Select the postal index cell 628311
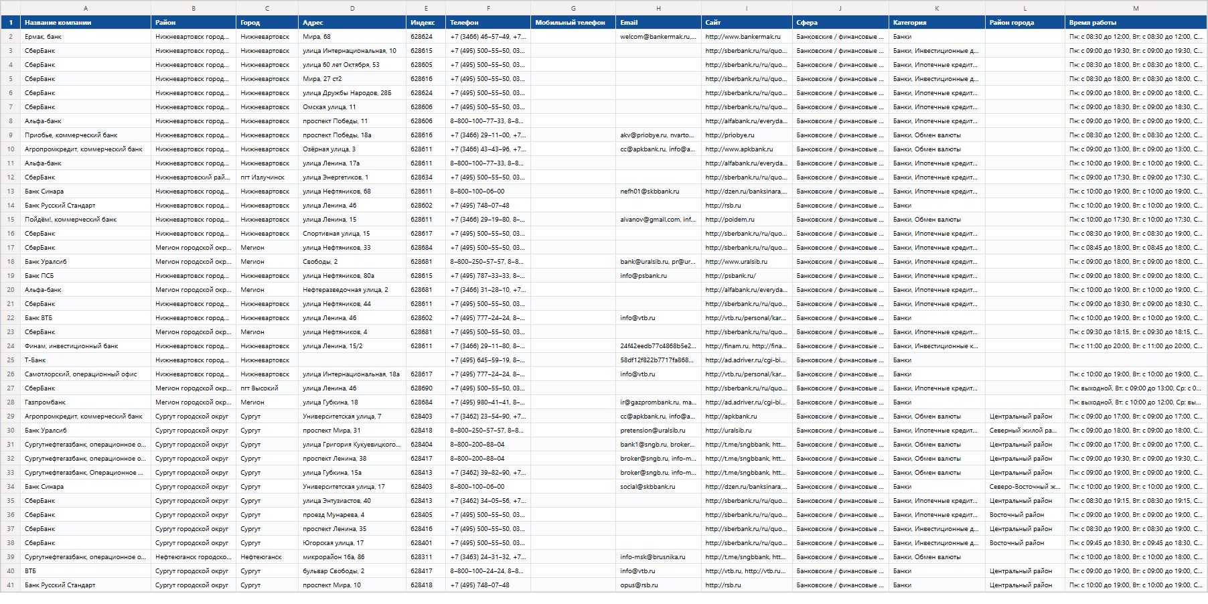 (426, 557)
